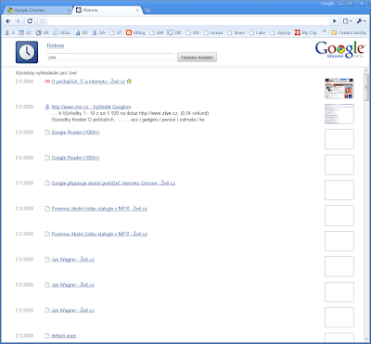Click 'Výsledky vyhledávání pro zive' heading text
Image resolution: width=371 pixels, height=344 pixels.
46,73
